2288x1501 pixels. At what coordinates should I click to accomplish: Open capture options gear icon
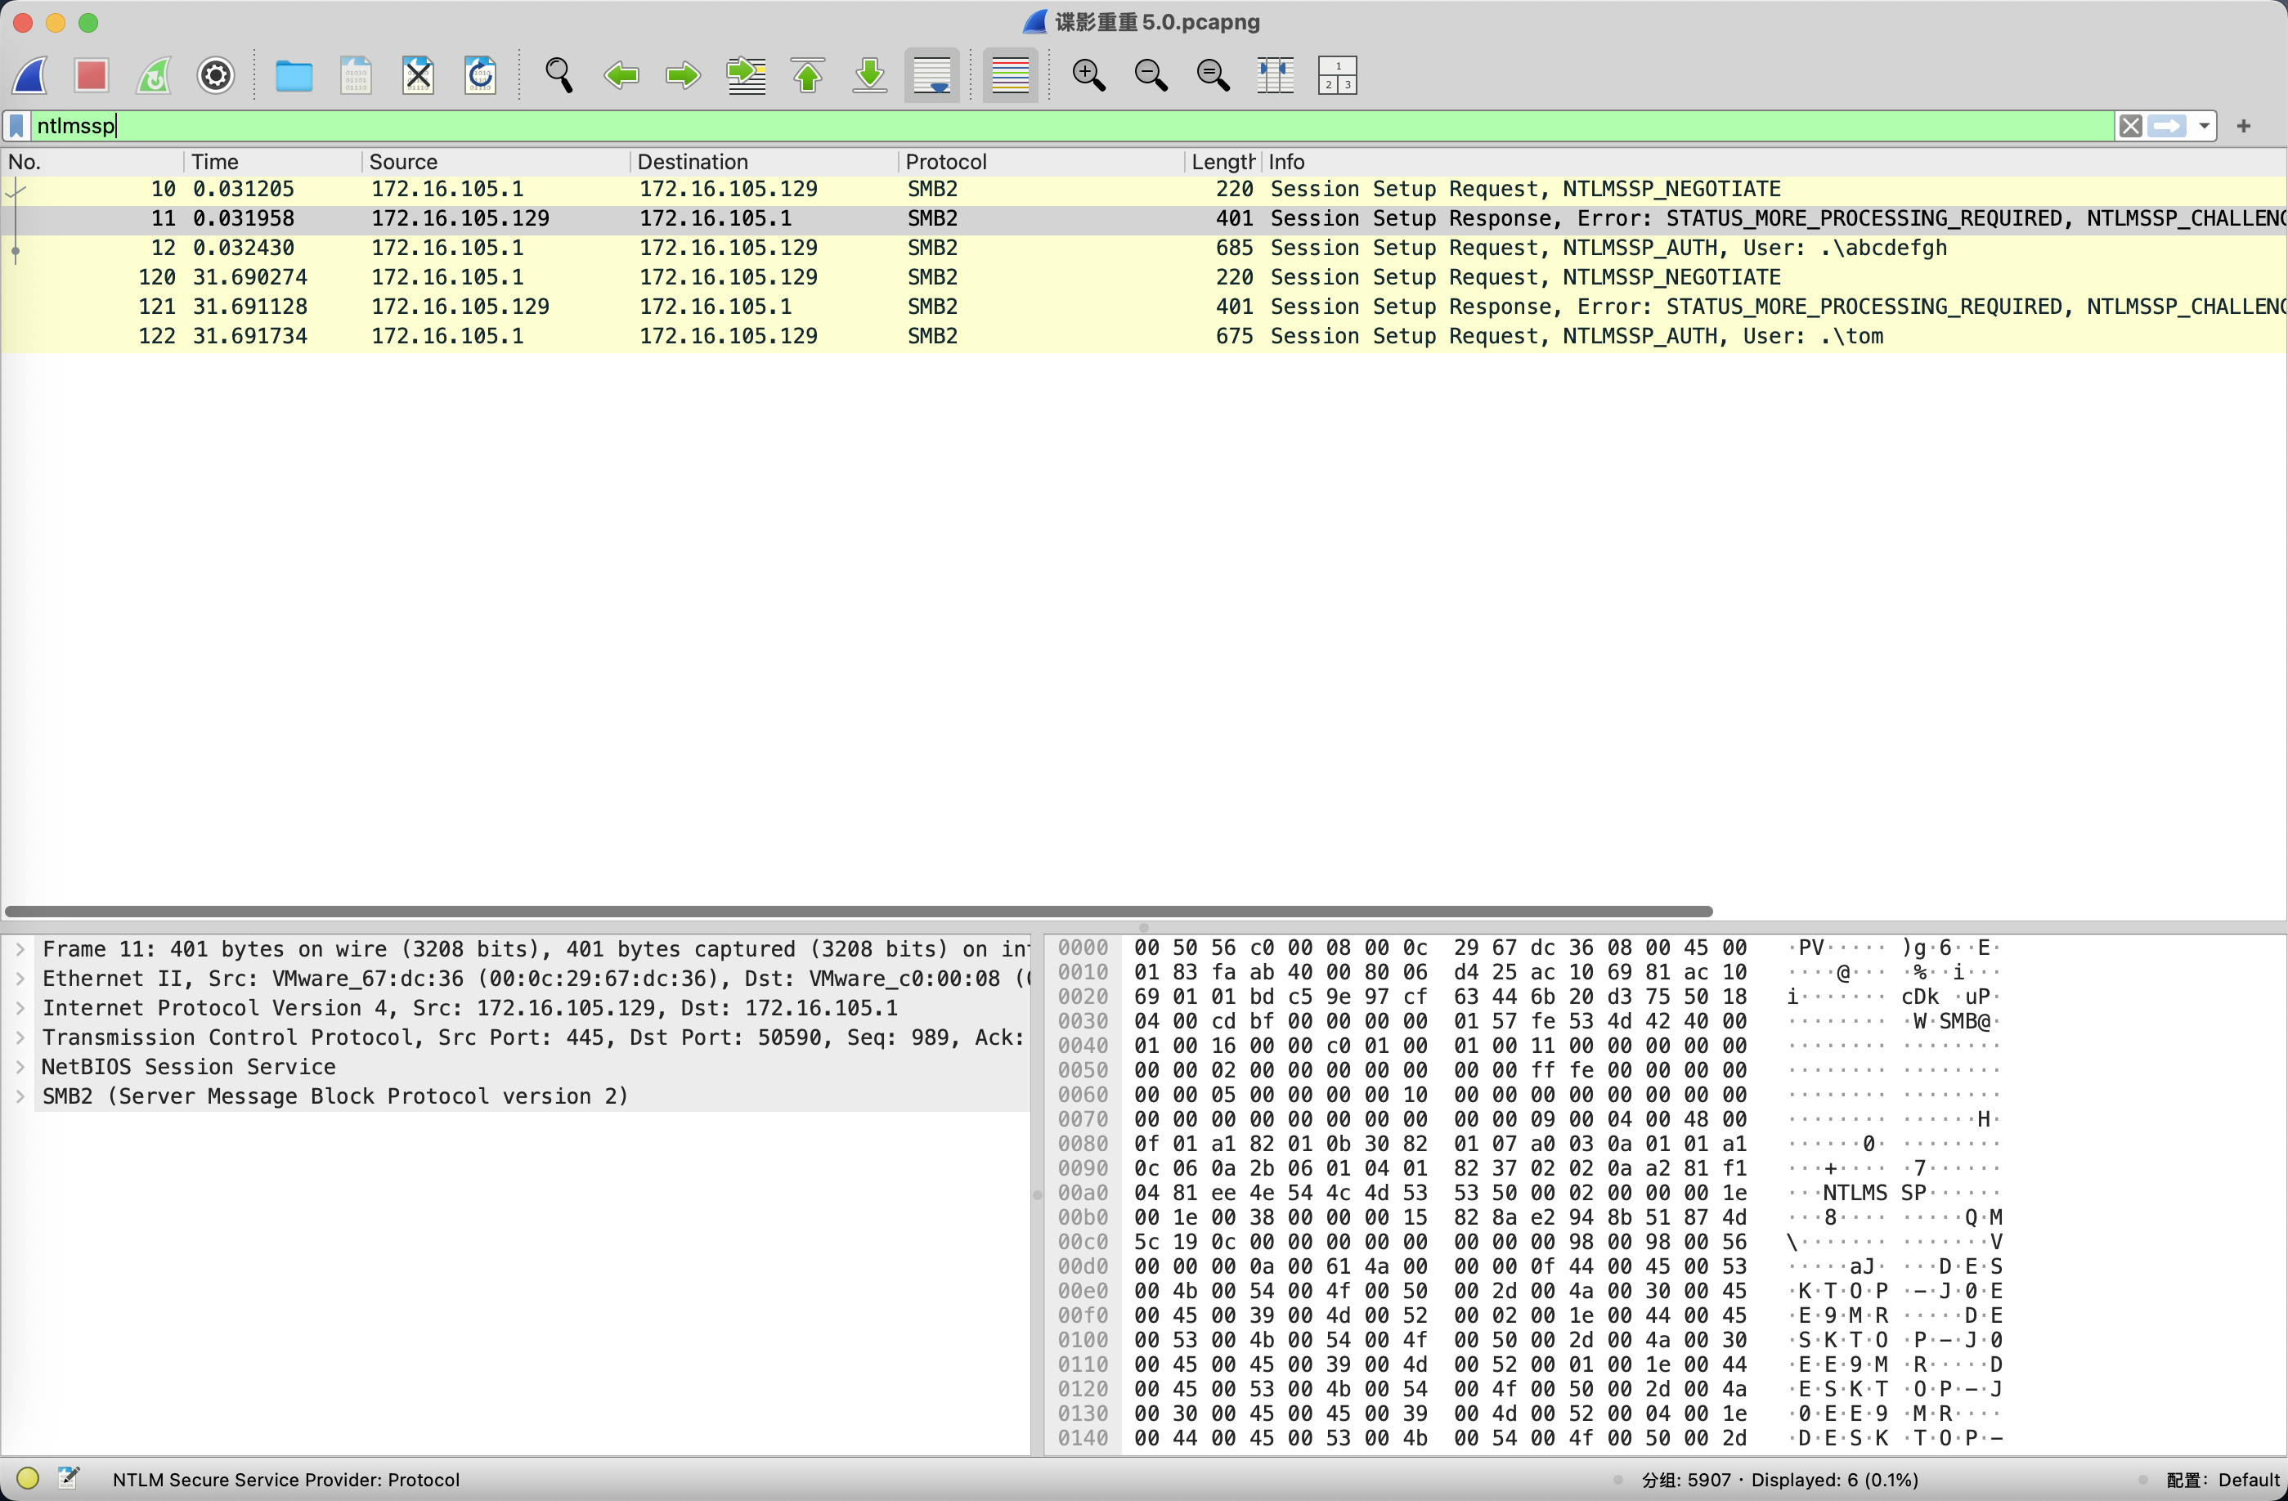(217, 75)
